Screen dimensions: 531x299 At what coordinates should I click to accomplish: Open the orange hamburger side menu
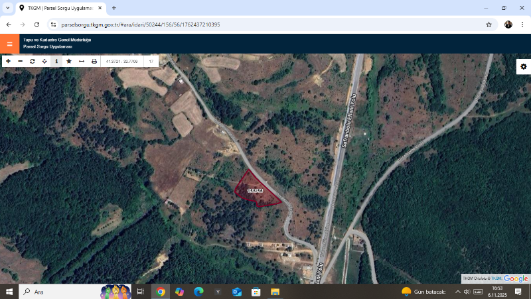9,44
